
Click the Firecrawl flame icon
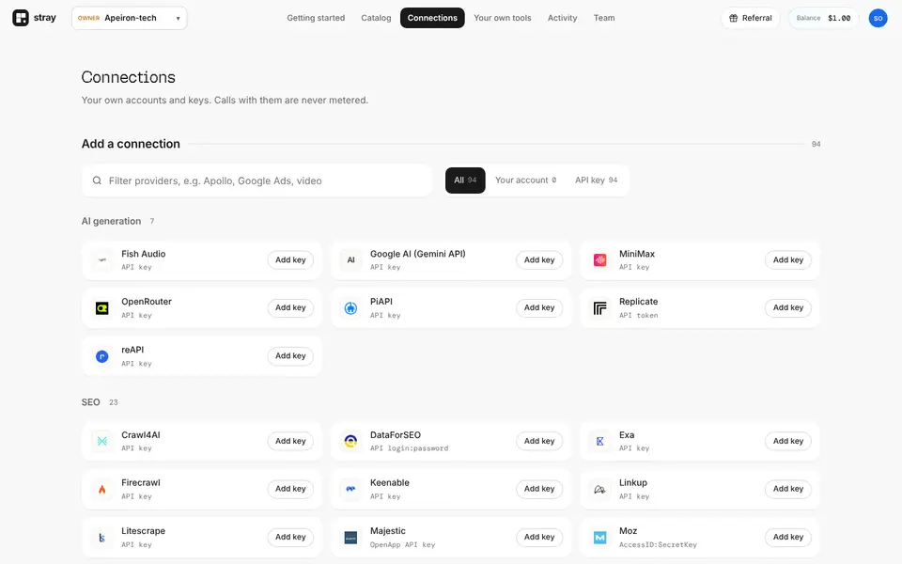pyautogui.click(x=101, y=489)
